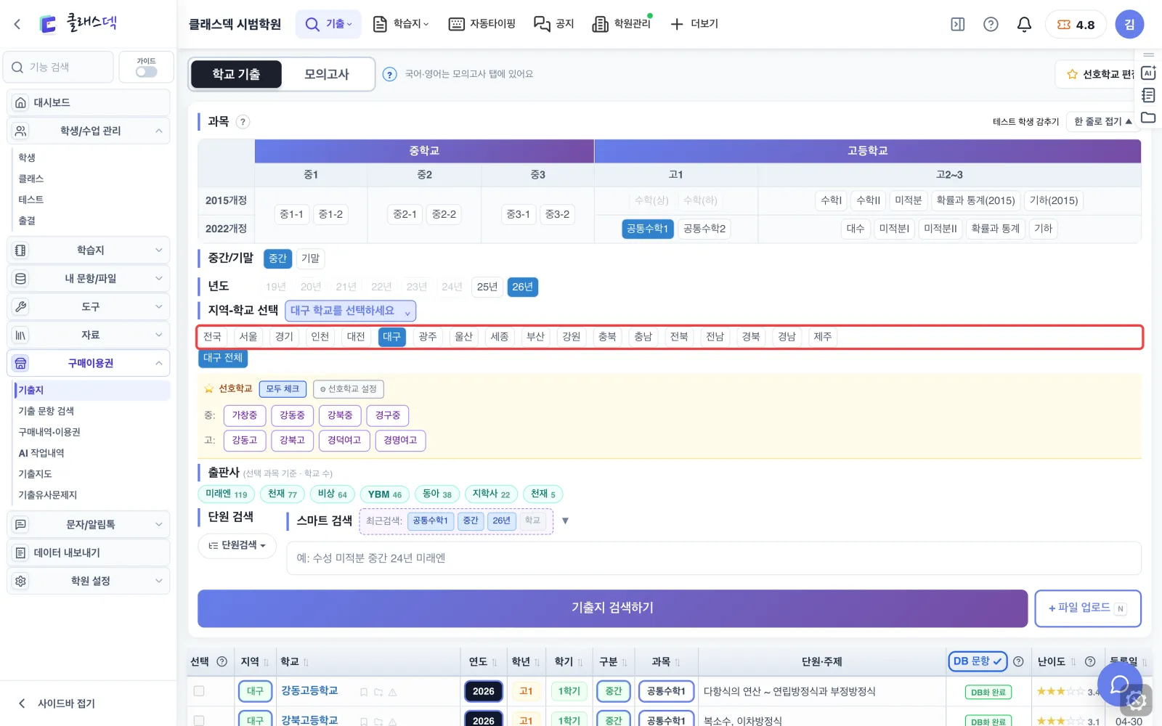This screenshot has height=726, width=1162.
Task: Open the 대구 school selection dropdown
Action: click(350, 311)
